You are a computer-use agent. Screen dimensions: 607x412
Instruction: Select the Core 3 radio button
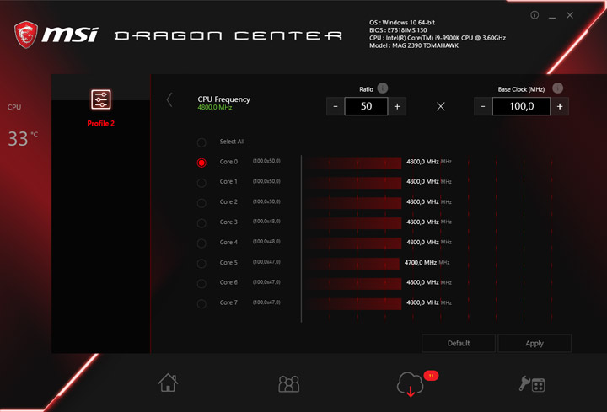tap(201, 222)
